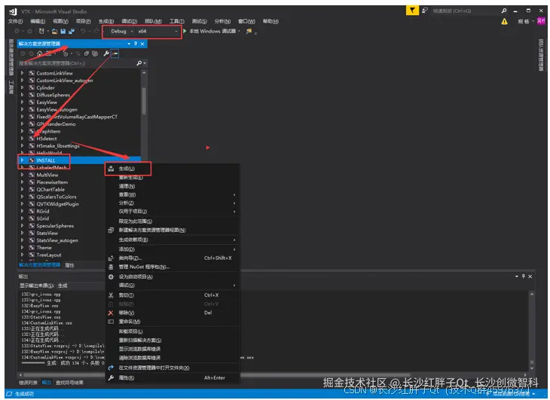The height and width of the screenshot is (400, 550).
Task: Click the yellow notification flag icon in title bar
Action: (413, 11)
